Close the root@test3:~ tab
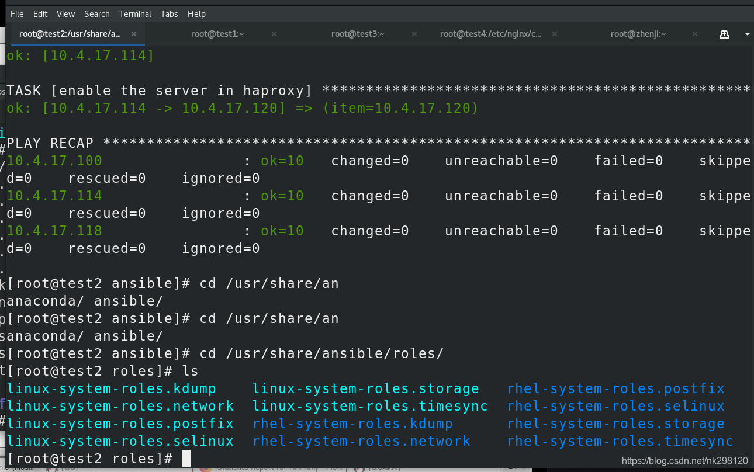Screen dimensions: 754x472 click(x=414, y=34)
